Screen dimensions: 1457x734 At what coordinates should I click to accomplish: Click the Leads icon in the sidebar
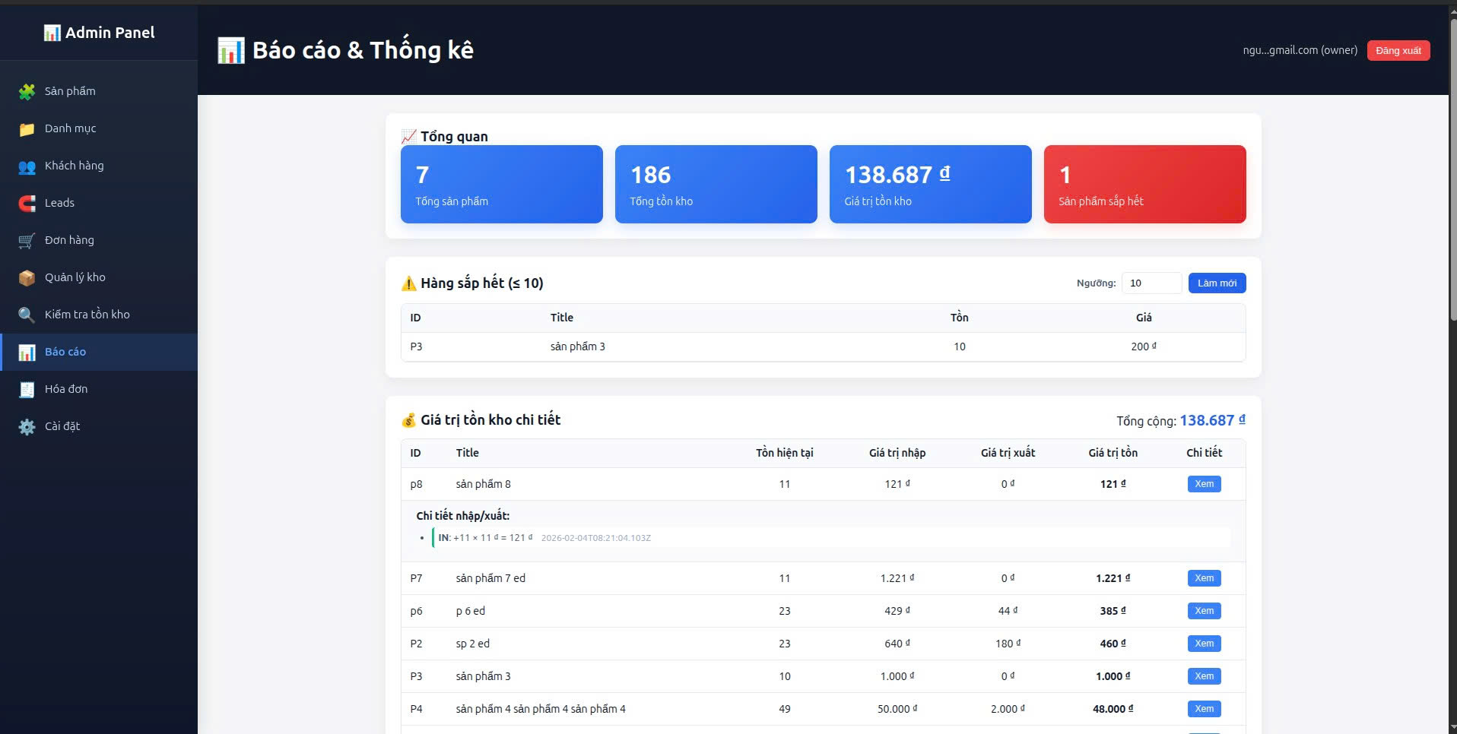pyautogui.click(x=27, y=202)
